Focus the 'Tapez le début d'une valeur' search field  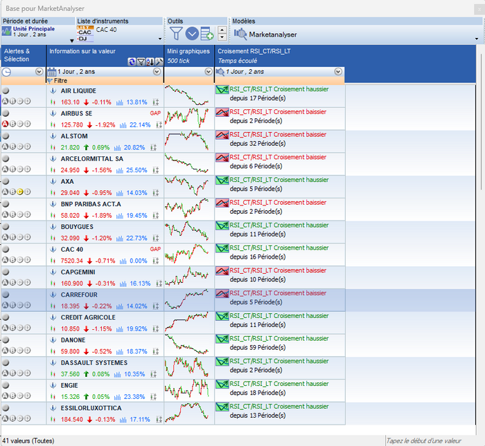[x=433, y=440]
